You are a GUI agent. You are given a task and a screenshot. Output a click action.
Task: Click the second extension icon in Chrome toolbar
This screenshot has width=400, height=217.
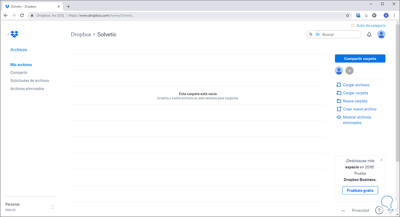pos(366,15)
